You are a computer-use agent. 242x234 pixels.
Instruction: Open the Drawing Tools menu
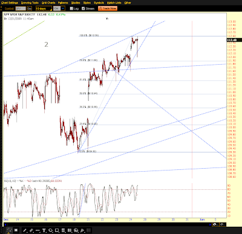click(30, 2)
